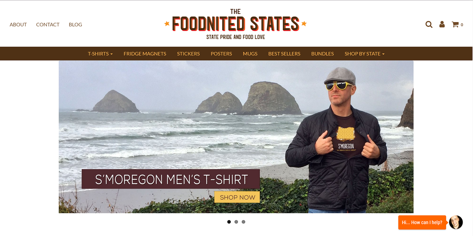Open the 'Hi... How can I help?' chat
This screenshot has height=236, width=473.
422,222
